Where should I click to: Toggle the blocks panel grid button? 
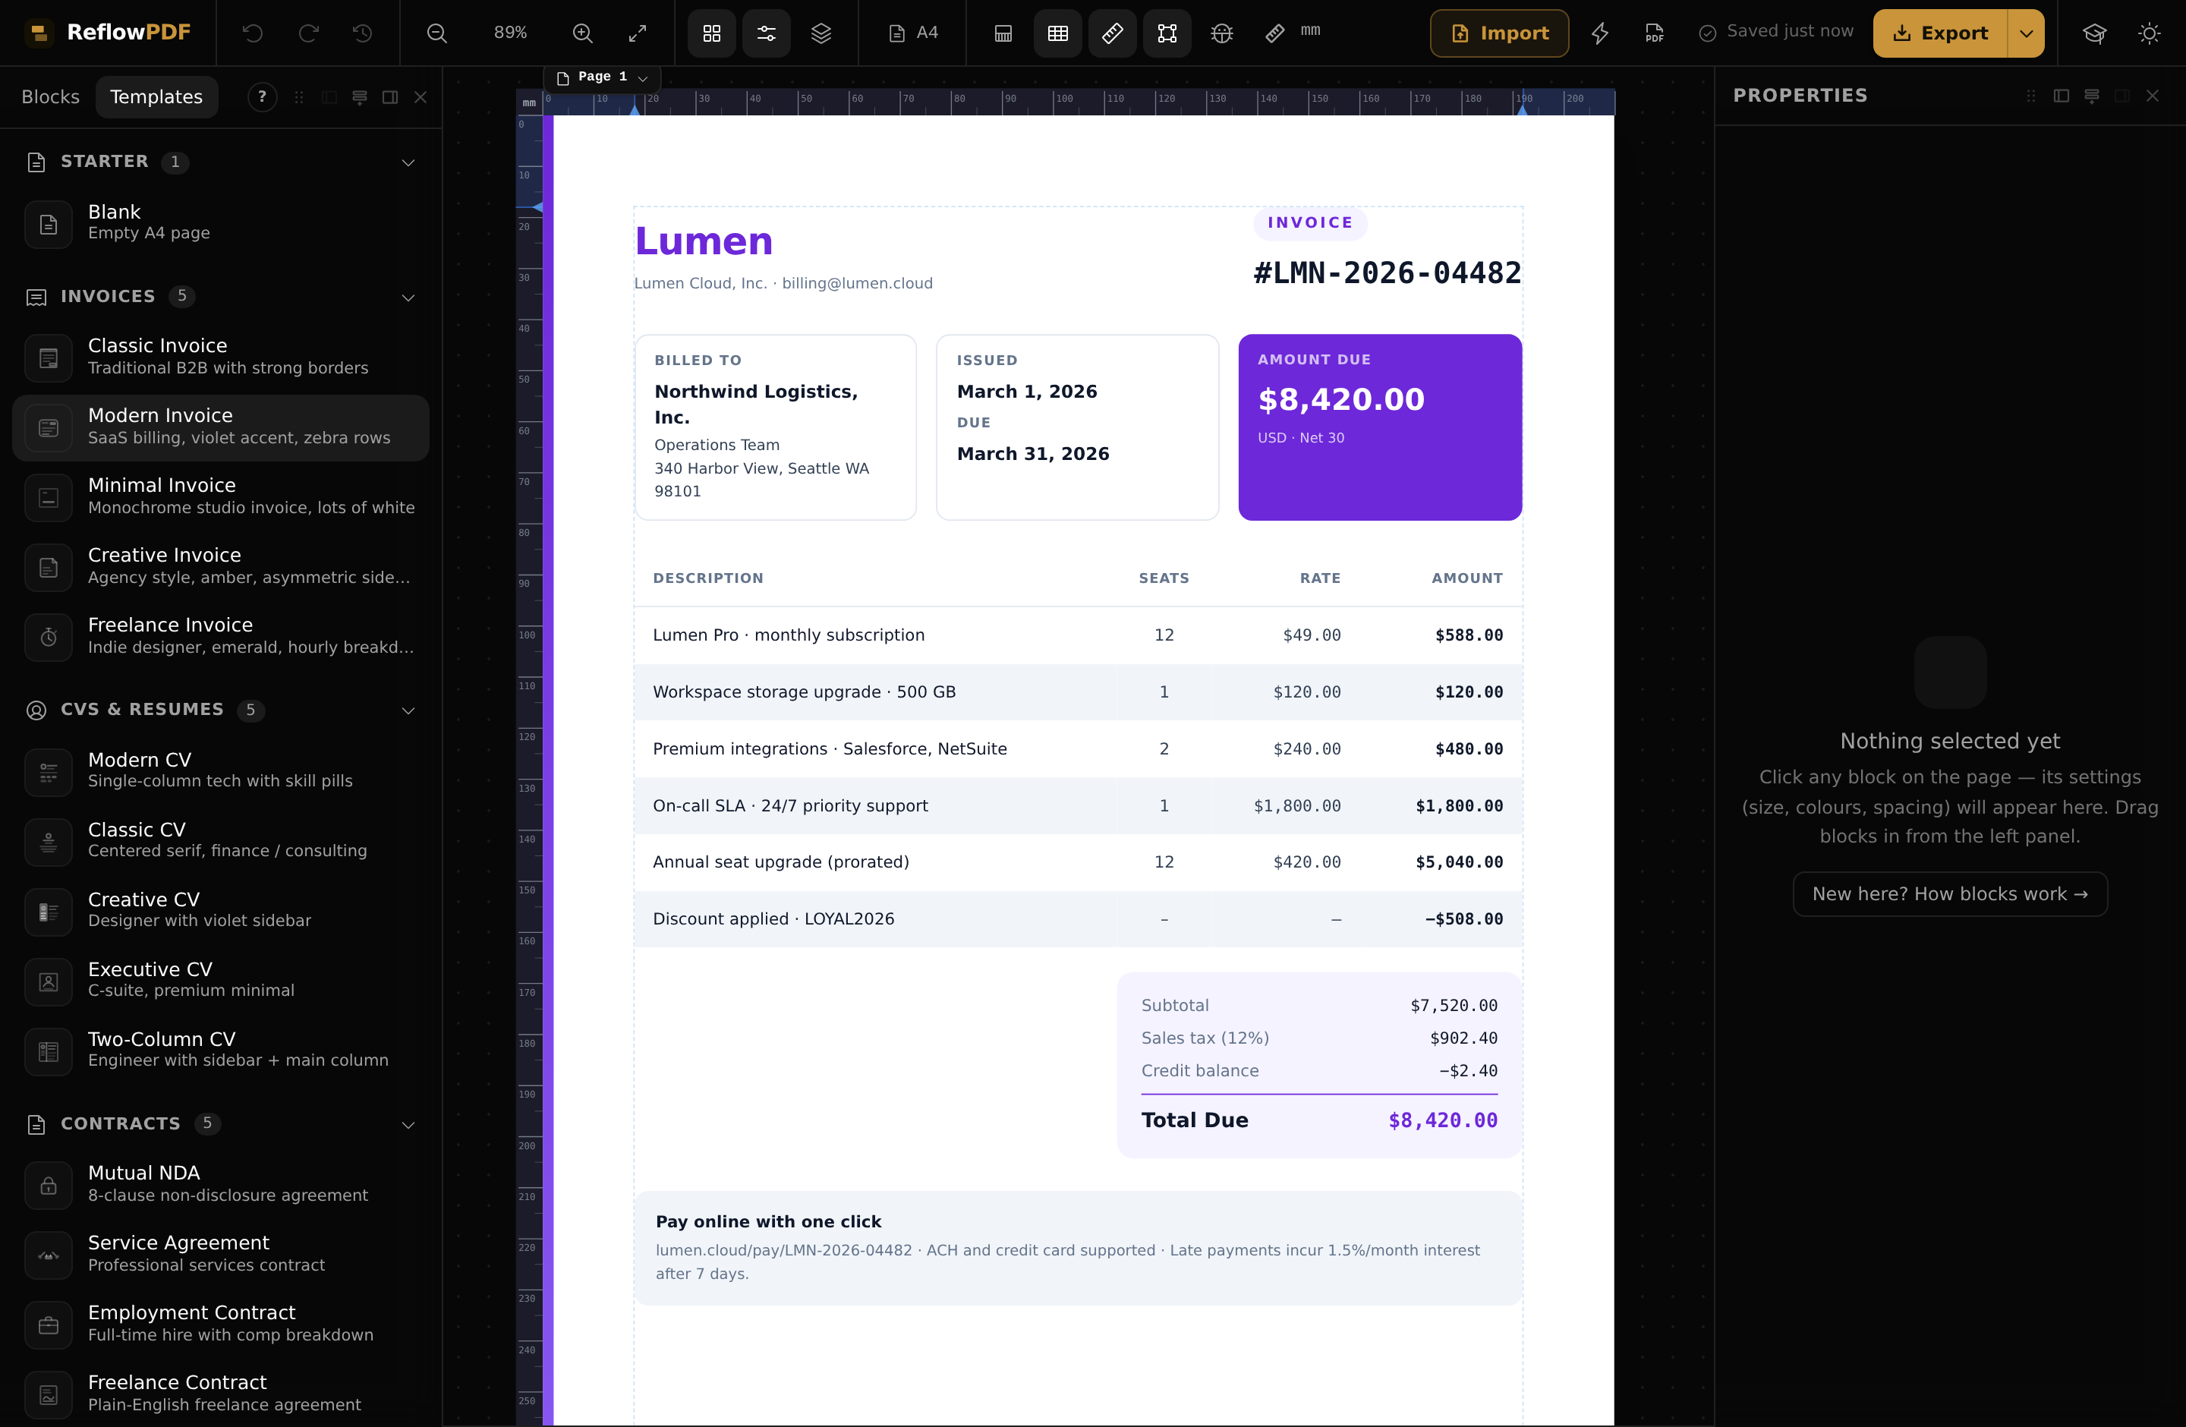tap(712, 33)
